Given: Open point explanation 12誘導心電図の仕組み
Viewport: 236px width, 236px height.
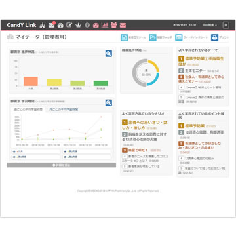Looking at the screenshot, I should pos(197,160).
